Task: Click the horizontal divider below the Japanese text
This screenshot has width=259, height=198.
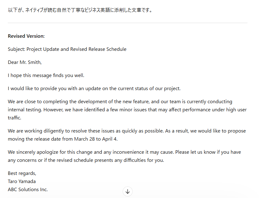Action: tap(127, 23)
